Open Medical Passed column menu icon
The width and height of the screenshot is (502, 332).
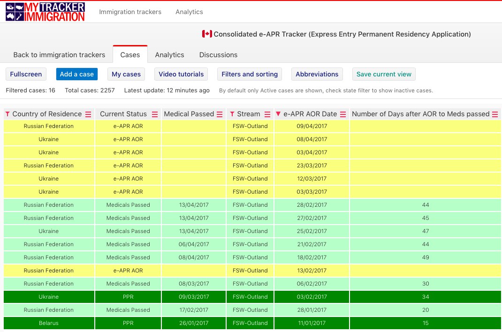[x=220, y=114]
